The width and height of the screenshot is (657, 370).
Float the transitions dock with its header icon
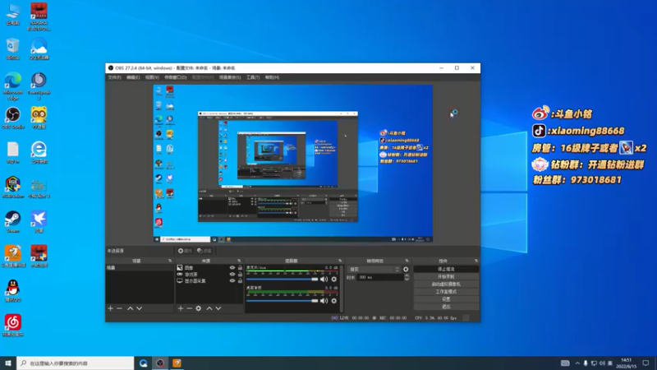pos(407,261)
